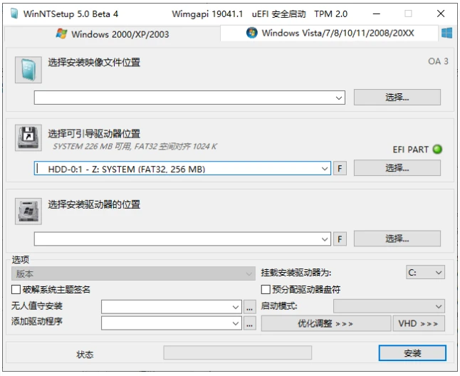Click the 安装 install button
Viewport: 460px width, 376px height.
[412, 352]
